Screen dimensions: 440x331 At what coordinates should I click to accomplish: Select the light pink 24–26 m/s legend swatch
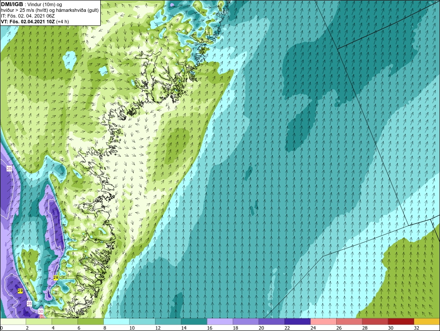pyautogui.click(x=323, y=321)
